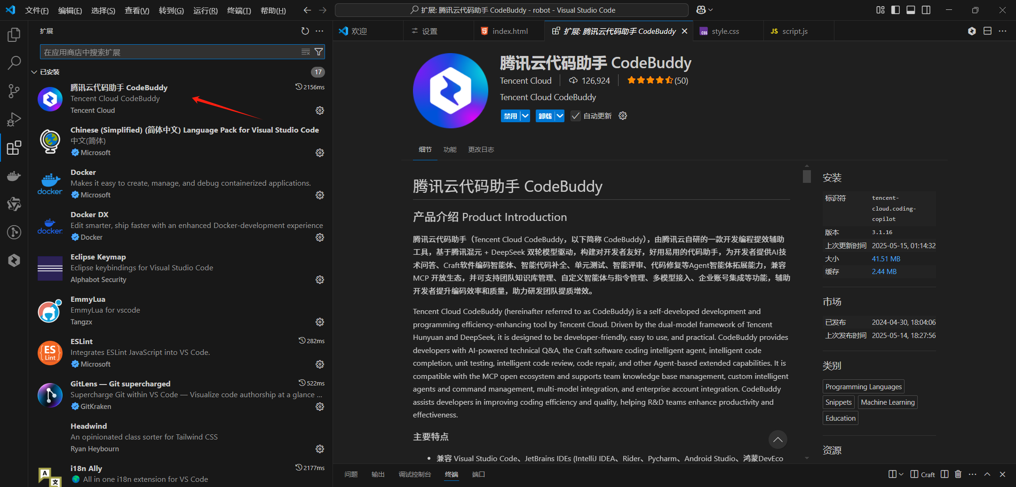Maximize the terminal panel size
The width and height of the screenshot is (1016, 487).
[x=987, y=474]
